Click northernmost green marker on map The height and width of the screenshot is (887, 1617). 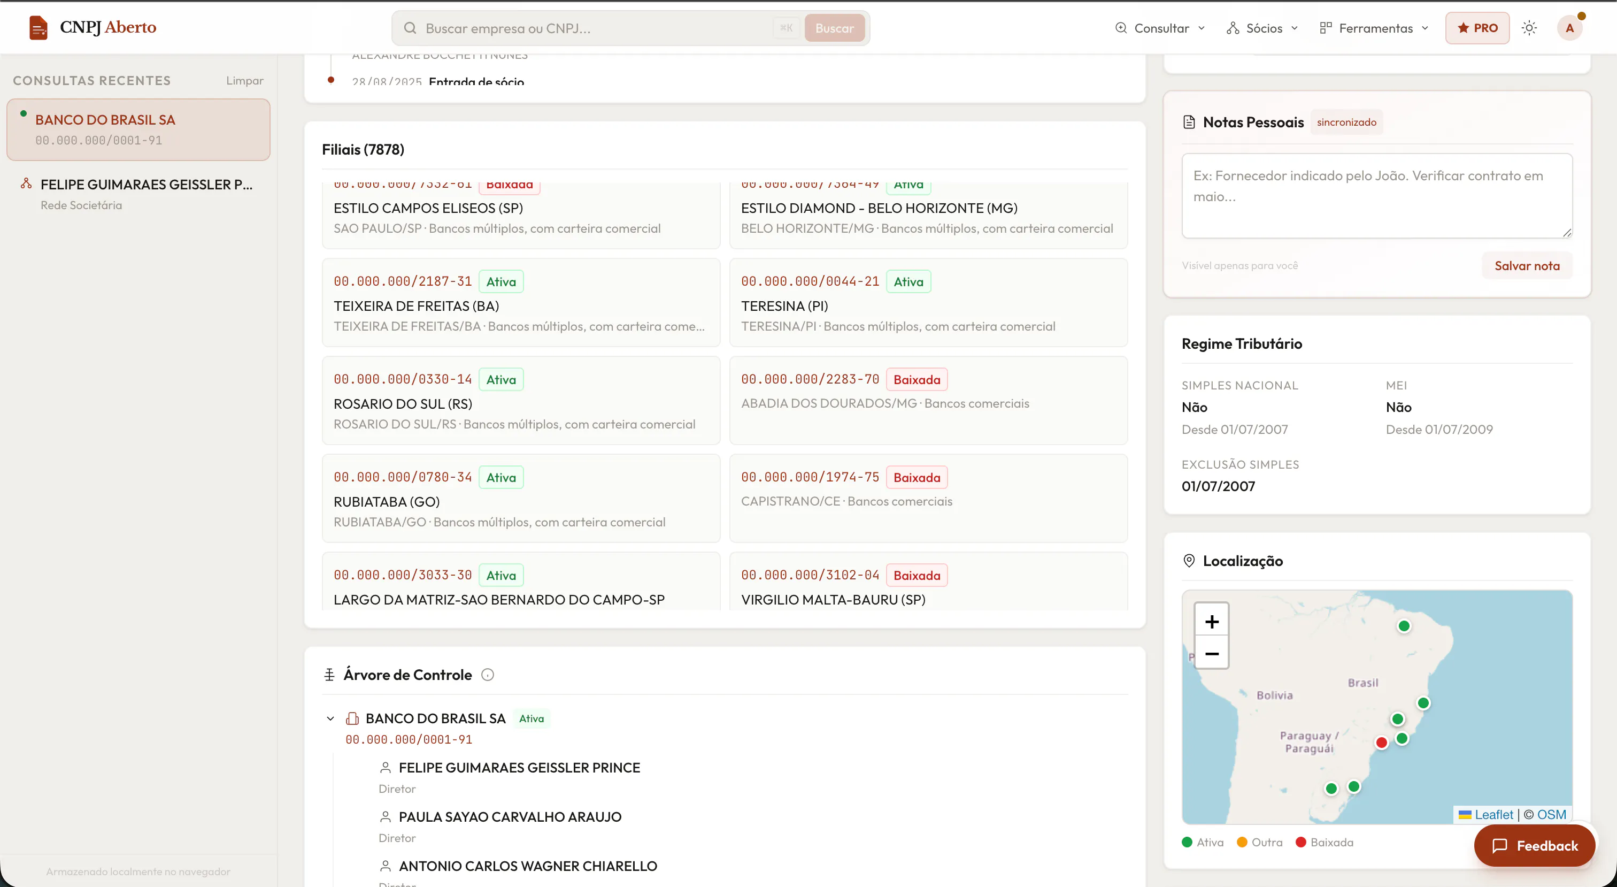click(1404, 626)
